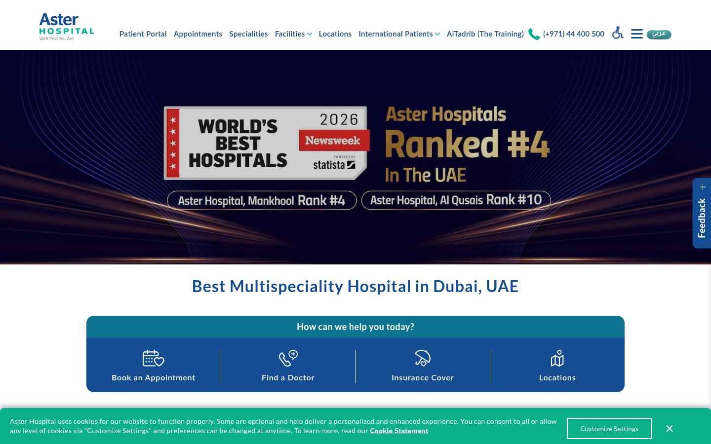Click the World's Best Hospitals banner
711x444 pixels.
point(355,157)
